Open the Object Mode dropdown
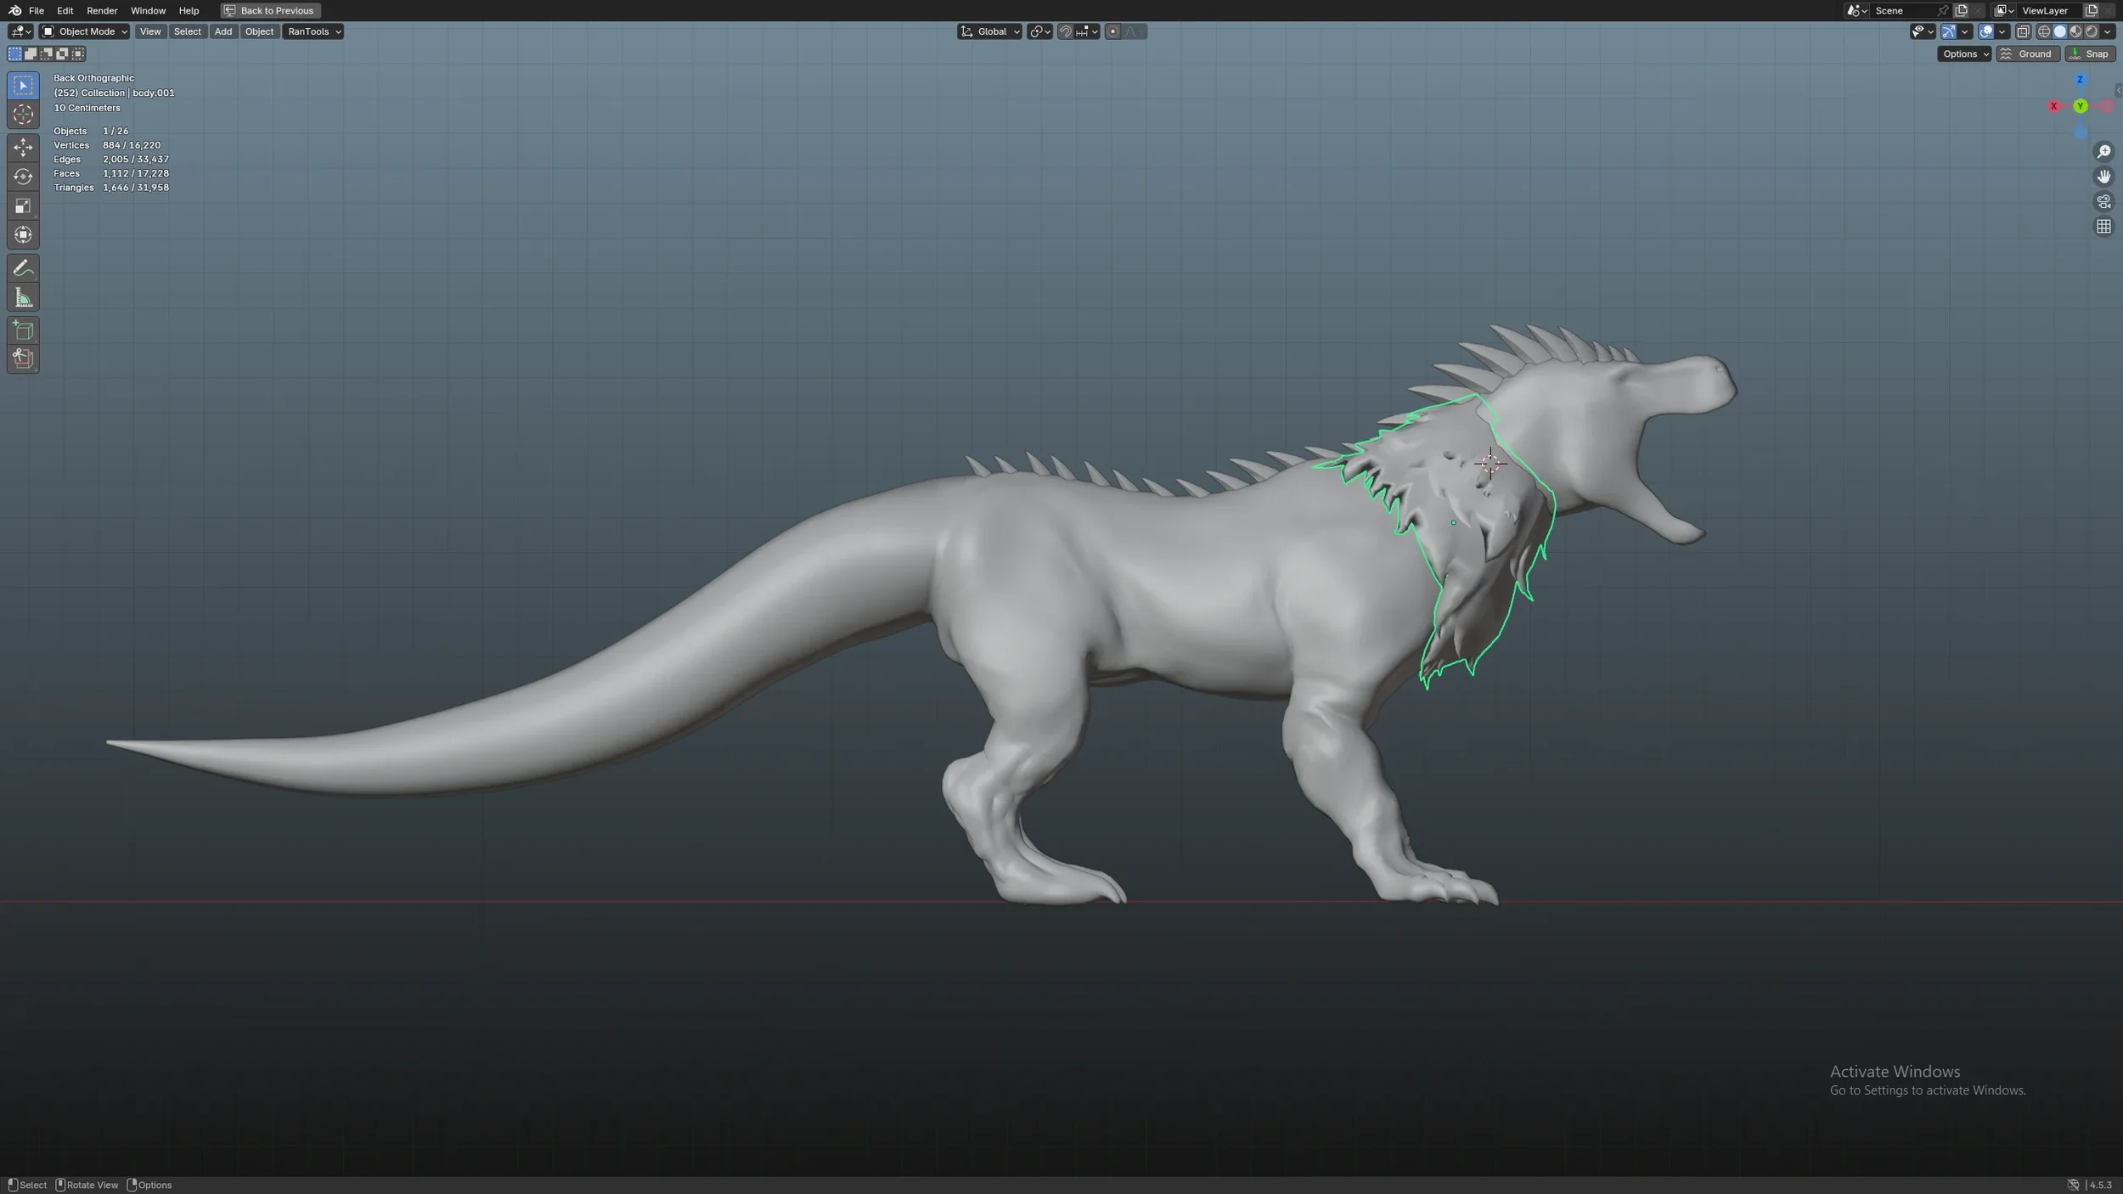Viewport: 2123px width, 1194px height. pos(85,31)
